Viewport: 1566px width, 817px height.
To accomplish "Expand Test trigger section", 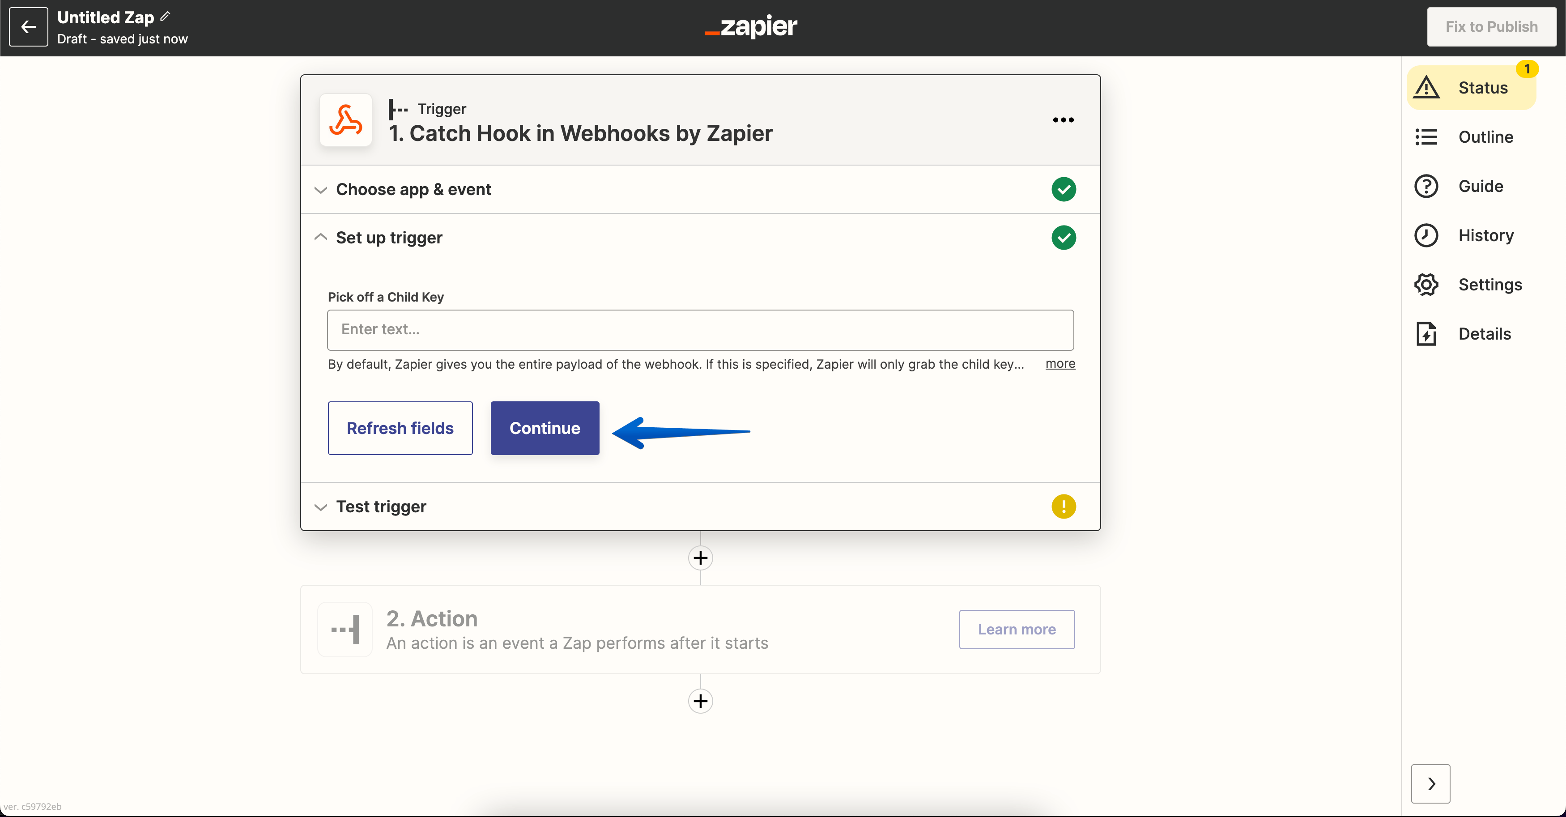I will tap(700, 506).
